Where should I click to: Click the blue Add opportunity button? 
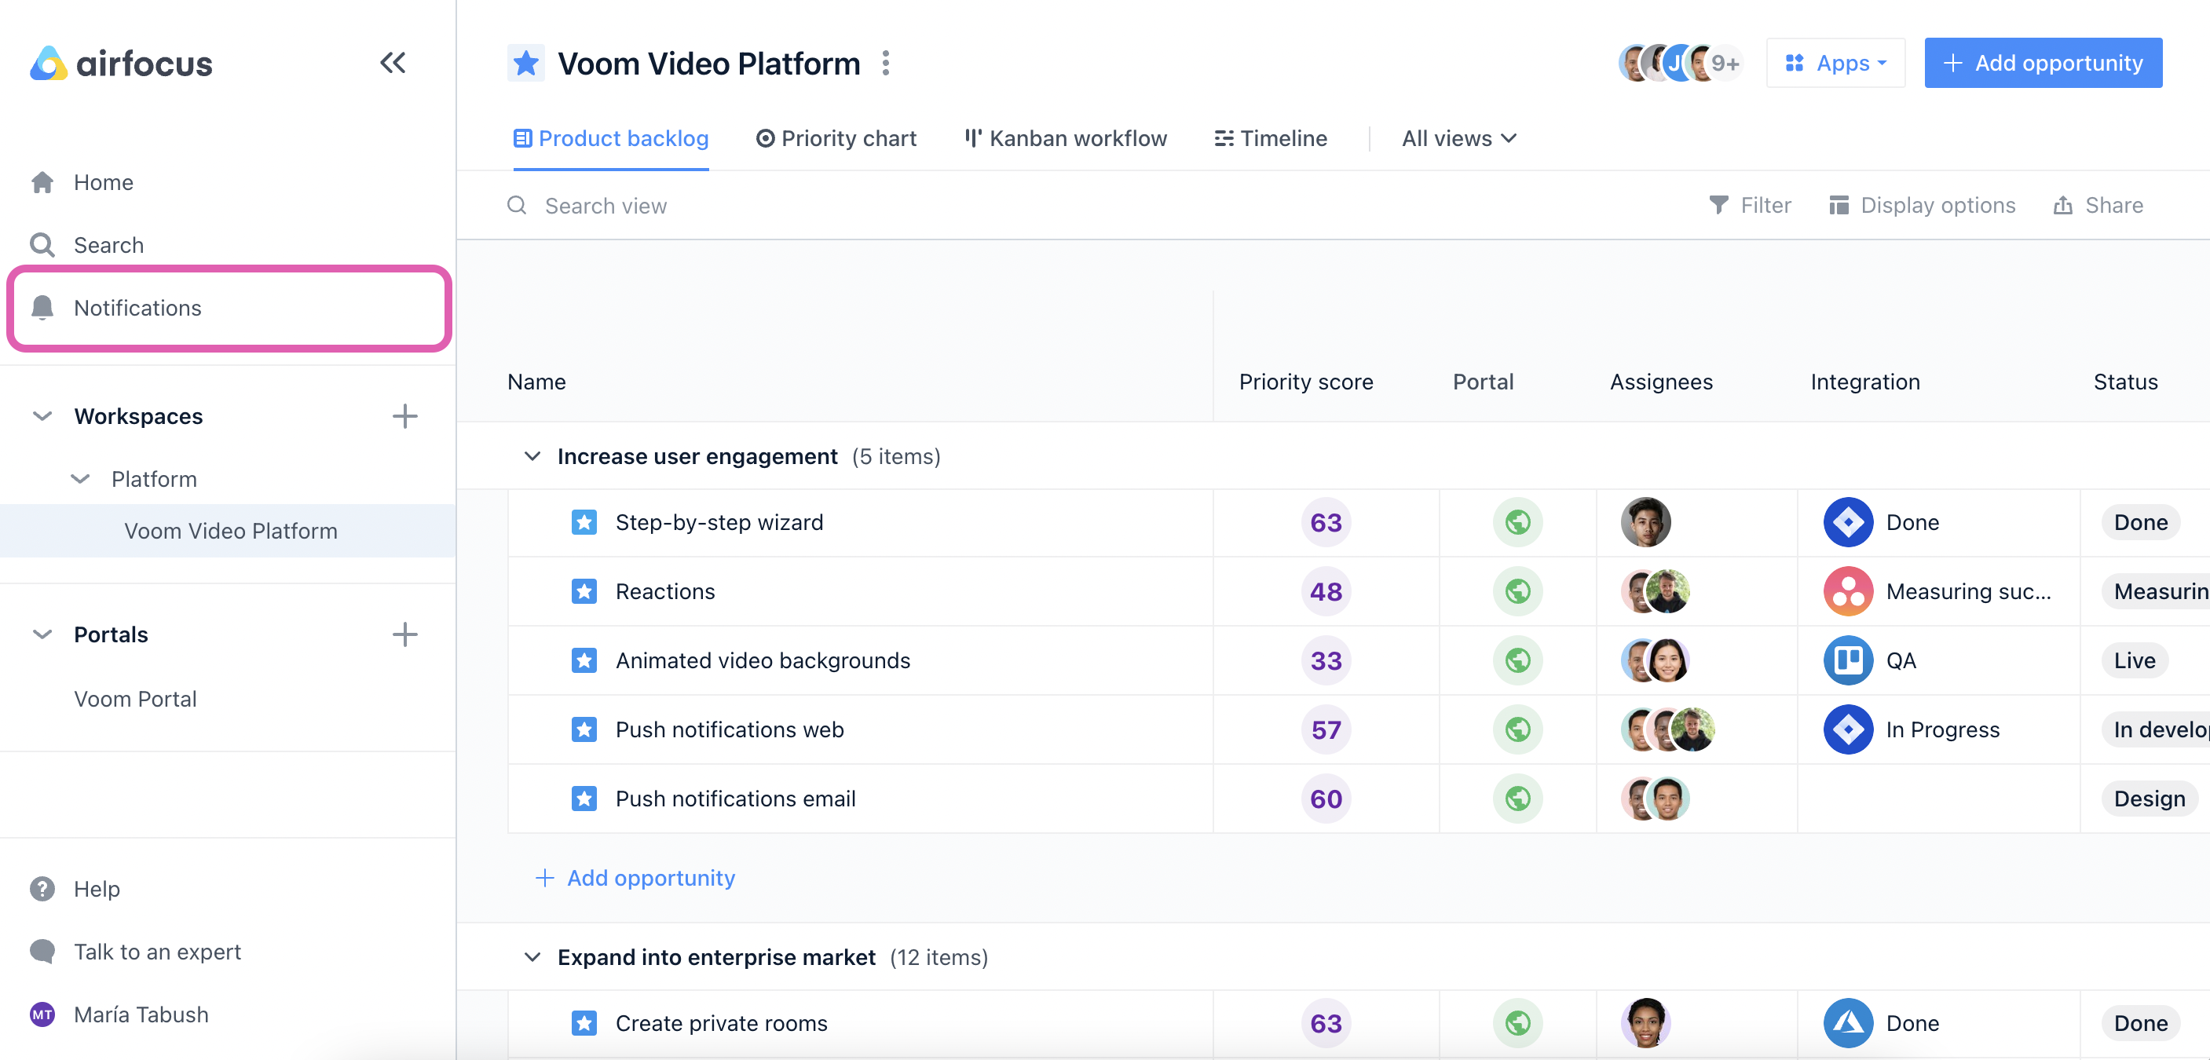coord(2043,63)
